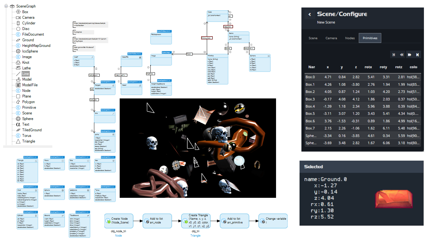Switch to the Scene tab
The width and height of the screenshot is (428, 240).
pos(313,38)
